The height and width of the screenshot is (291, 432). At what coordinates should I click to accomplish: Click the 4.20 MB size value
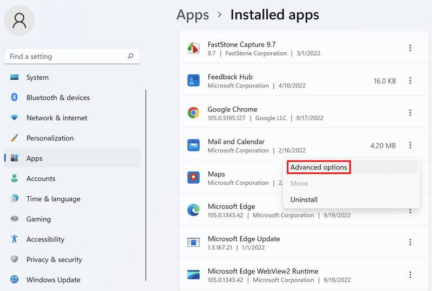click(x=383, y=145)
